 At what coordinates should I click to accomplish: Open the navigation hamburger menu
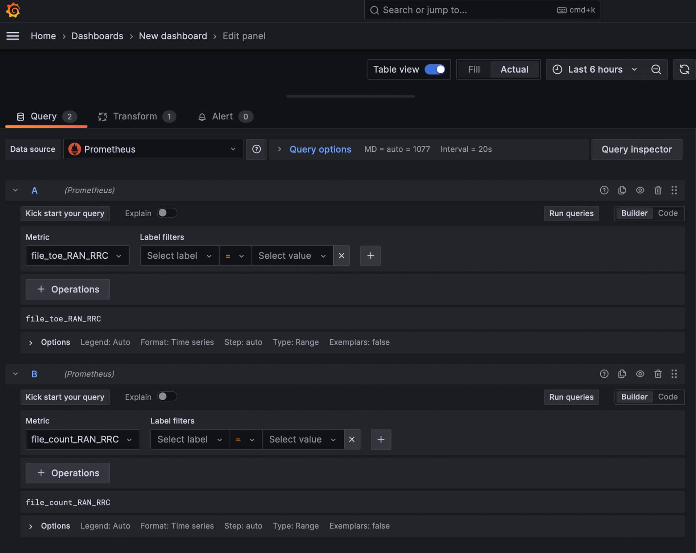pos(13,36)
